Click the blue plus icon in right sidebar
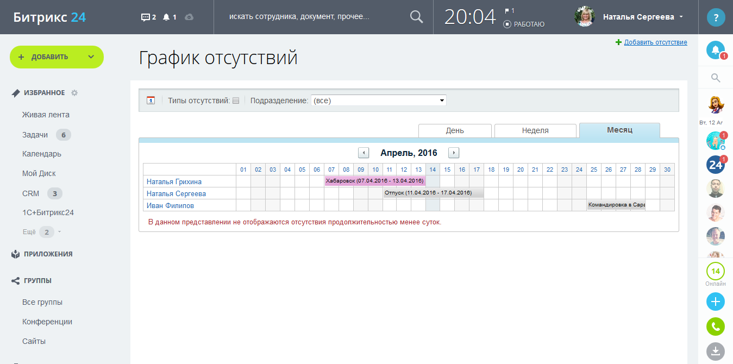The height and width of the screenshot is (364, 733). (x=716, y=302)
